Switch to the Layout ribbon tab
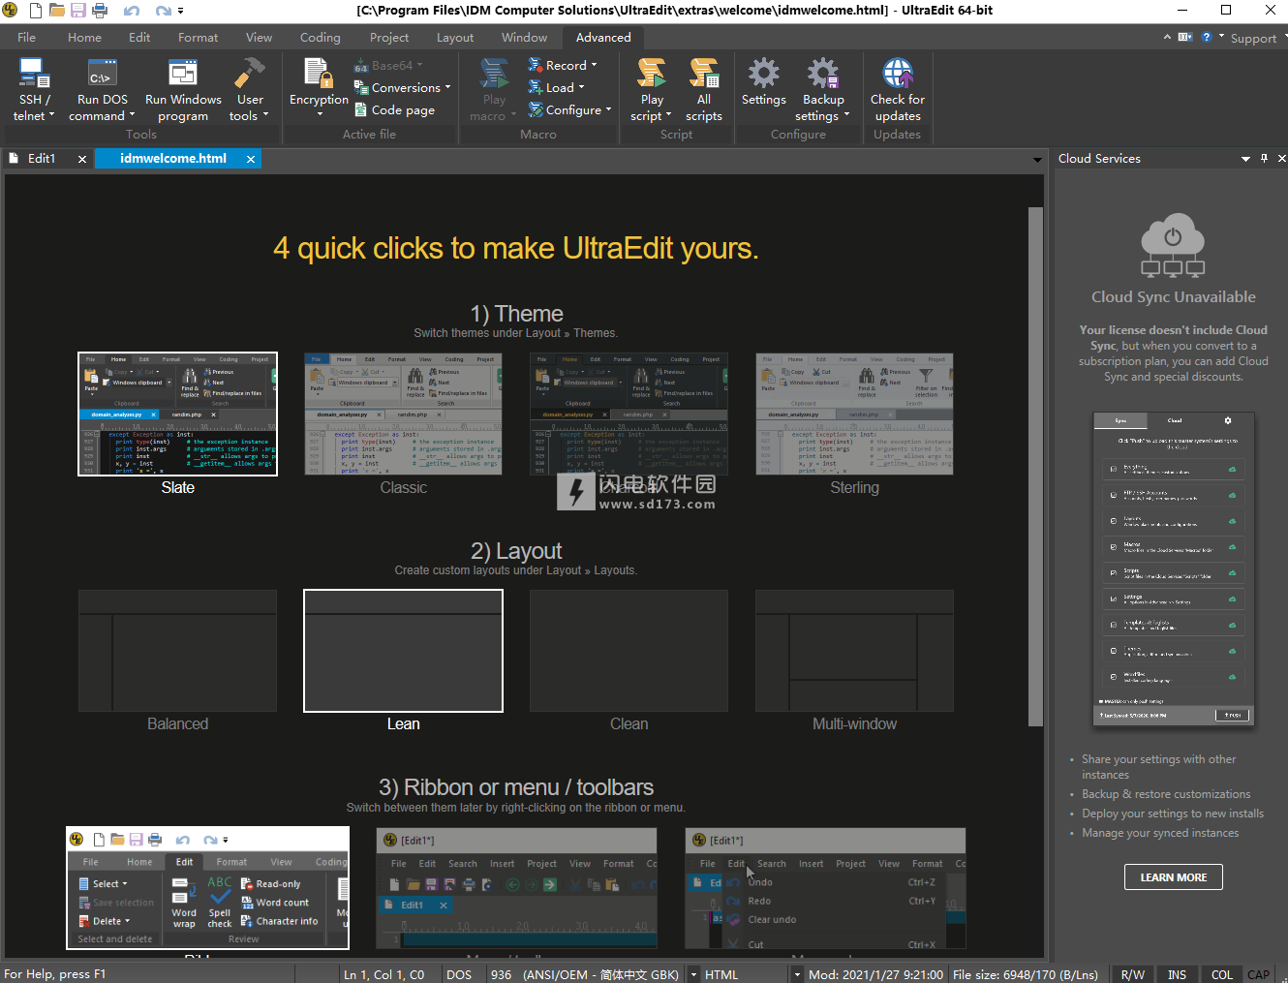The height and width of the screenshot is (983, 1288). [x=455, y=38]
